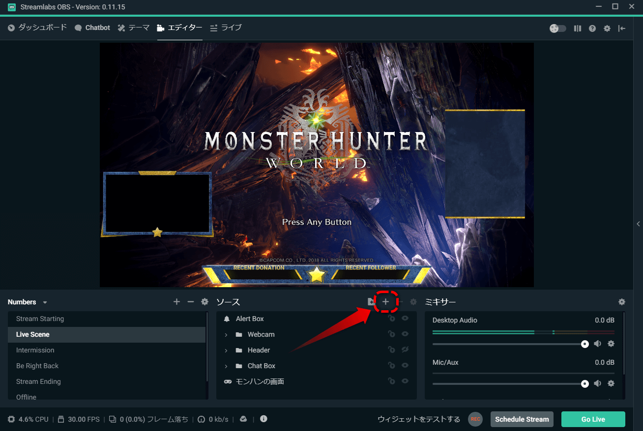This screenshot has height=431, width=643.
Task: Select the Live Scene entry
Action: [107, 334]
